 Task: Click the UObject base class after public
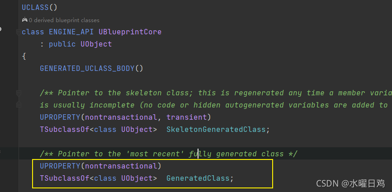click(96, 44)
